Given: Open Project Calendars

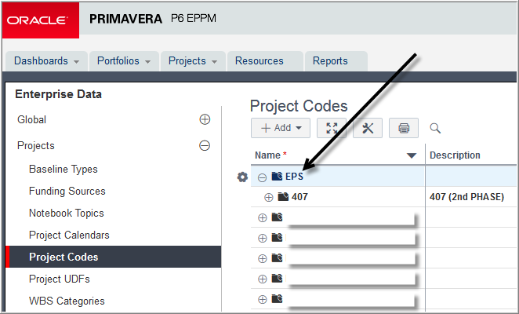Looking at the screenshot, I should [69, 235].
